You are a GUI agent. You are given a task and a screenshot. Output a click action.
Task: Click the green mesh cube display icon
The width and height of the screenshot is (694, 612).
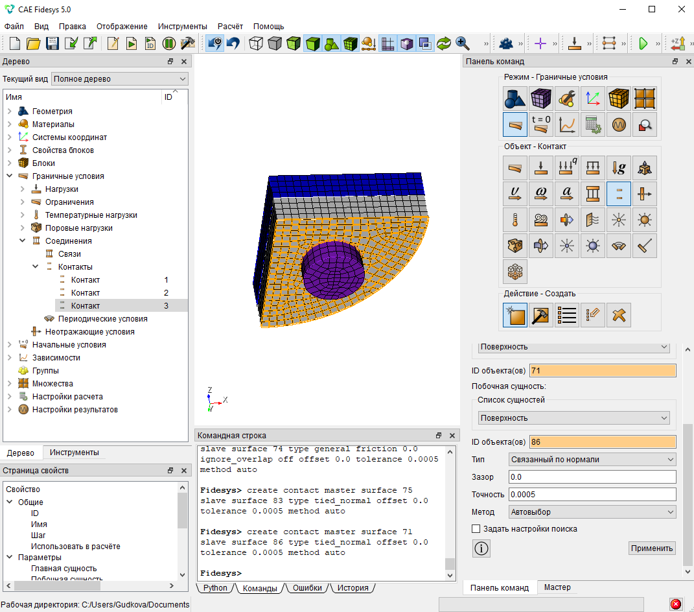pyautogui.click(x=351, y=43)
